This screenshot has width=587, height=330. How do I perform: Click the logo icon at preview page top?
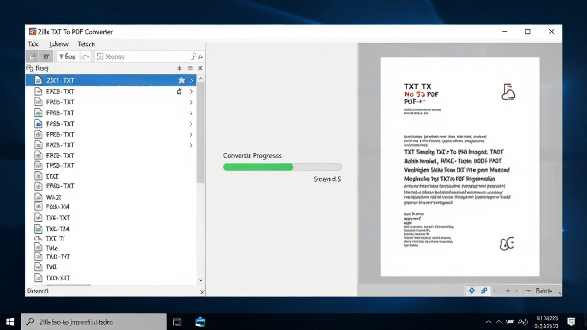point(508,92)
